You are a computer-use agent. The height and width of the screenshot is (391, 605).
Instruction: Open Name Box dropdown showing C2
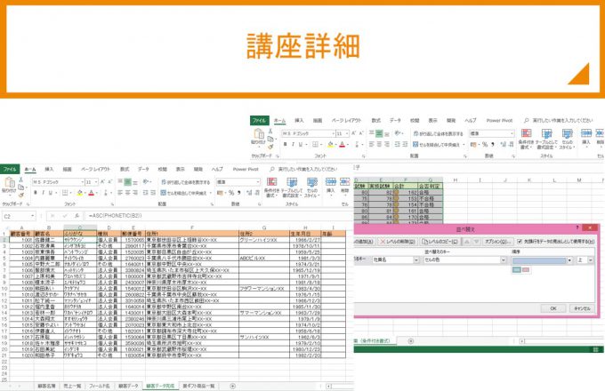(x=32, y=216)
